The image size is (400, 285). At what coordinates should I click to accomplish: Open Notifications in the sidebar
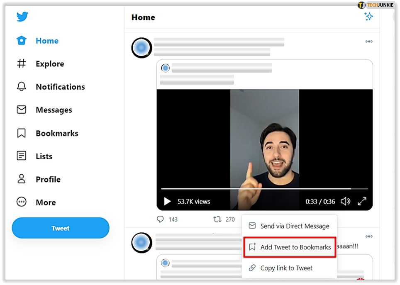point(61,87)
